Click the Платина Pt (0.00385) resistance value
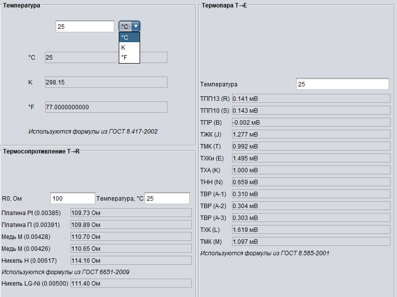This screenshot has width=397, height=297. click(131, 213)
